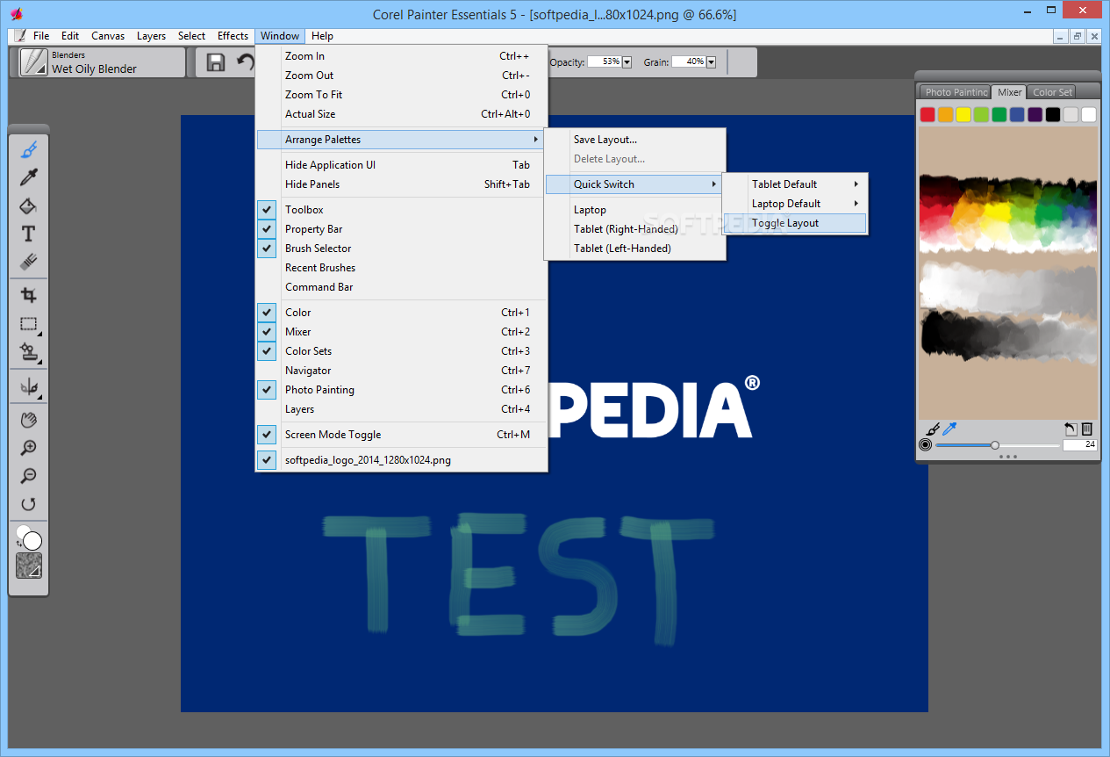Open the Layers menu in menu bar
Viewport: 1110px width, 757px height.
(x=151, y=36)
